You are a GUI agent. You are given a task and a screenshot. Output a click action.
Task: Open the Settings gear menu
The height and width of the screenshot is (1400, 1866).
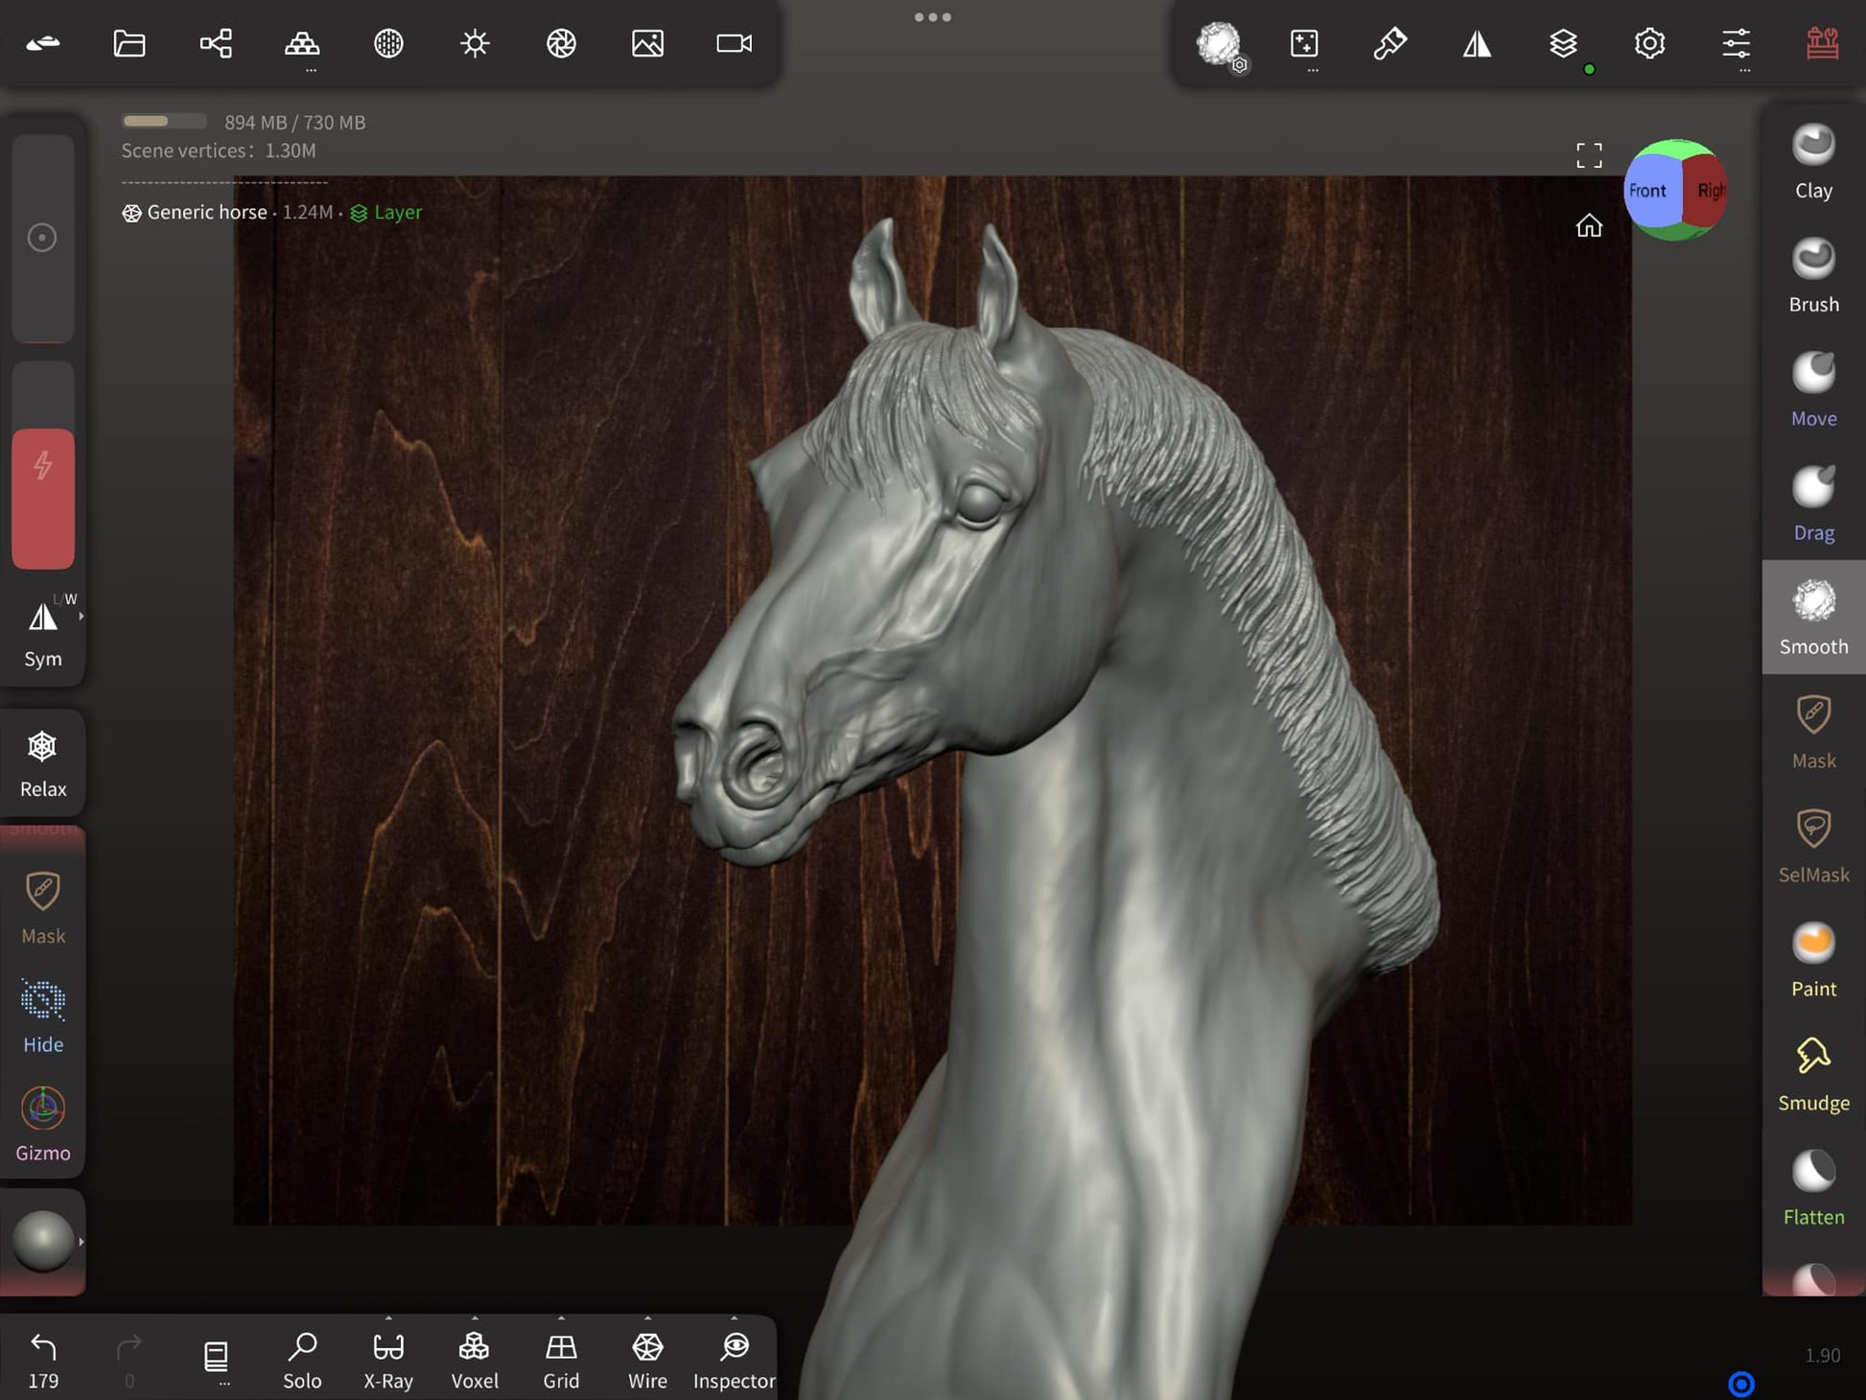[1649, 43]
